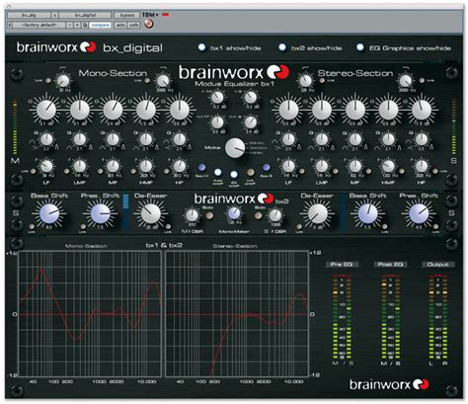Toggle Link button beside Stereo HF frequency knob

pyautogui.click(x=435, y=171)
